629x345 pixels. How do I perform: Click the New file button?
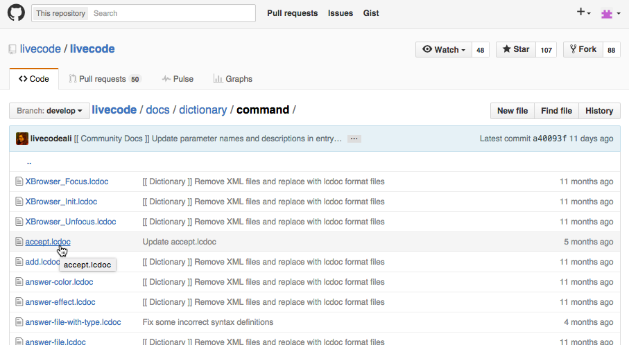pos(512,111)
